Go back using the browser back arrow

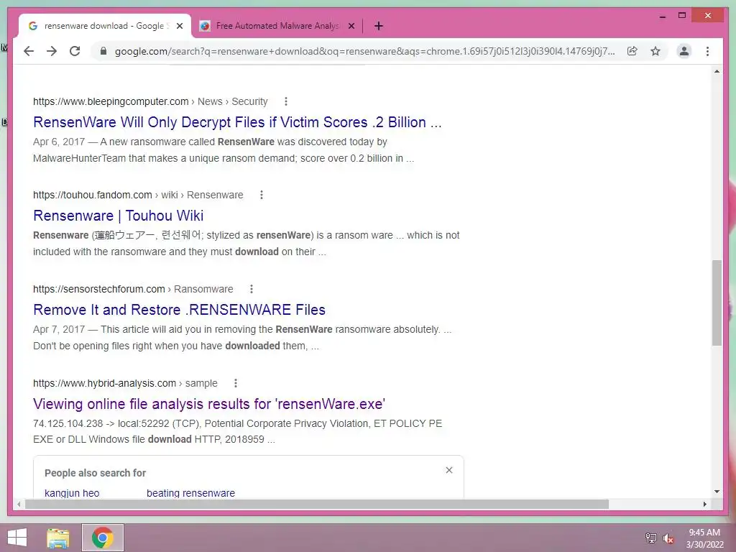29,51
